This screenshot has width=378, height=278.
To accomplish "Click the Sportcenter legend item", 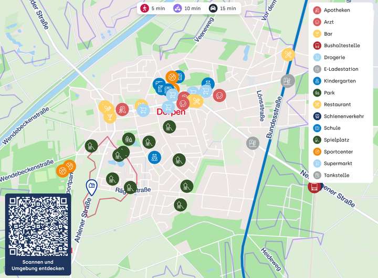I will [x=338, y=152].
